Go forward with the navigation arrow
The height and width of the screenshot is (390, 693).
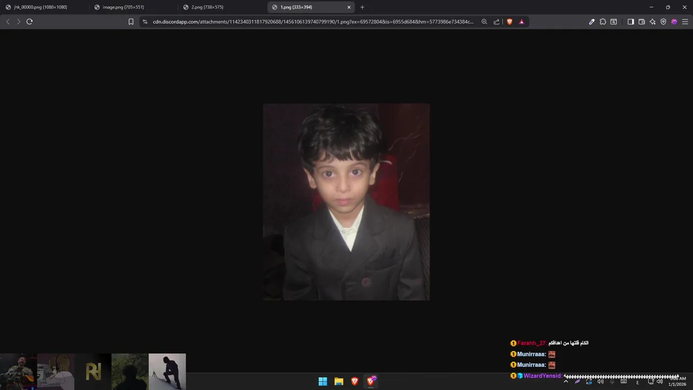pos(18,22)
